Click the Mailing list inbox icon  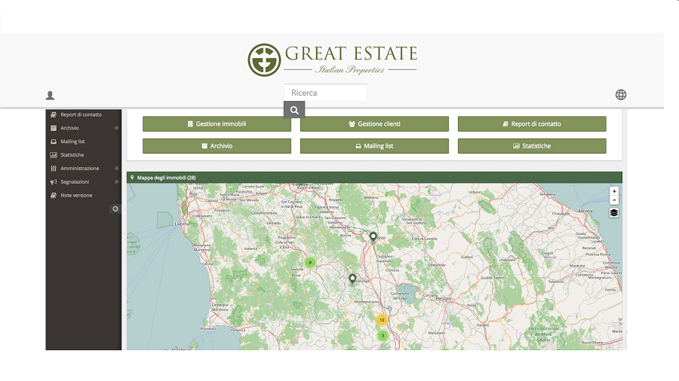(54, 142)
